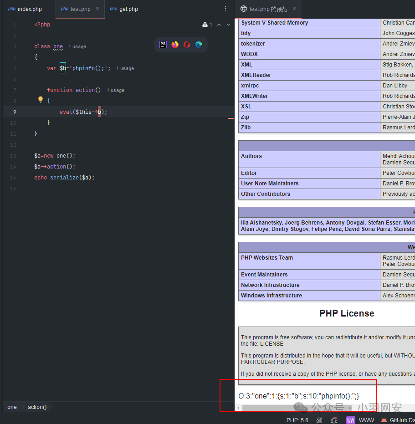The height and width of the screenshot is (424, 415).
Task: Go to next highlighted problem arrow
Action: tap(229, 25)
